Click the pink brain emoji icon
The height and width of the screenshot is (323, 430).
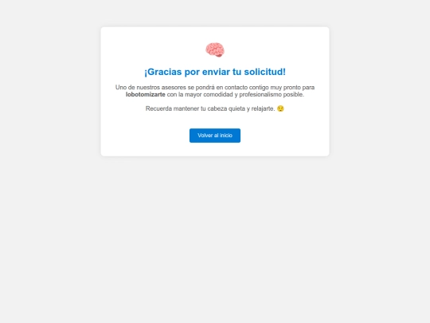click(x=215, y=49)
